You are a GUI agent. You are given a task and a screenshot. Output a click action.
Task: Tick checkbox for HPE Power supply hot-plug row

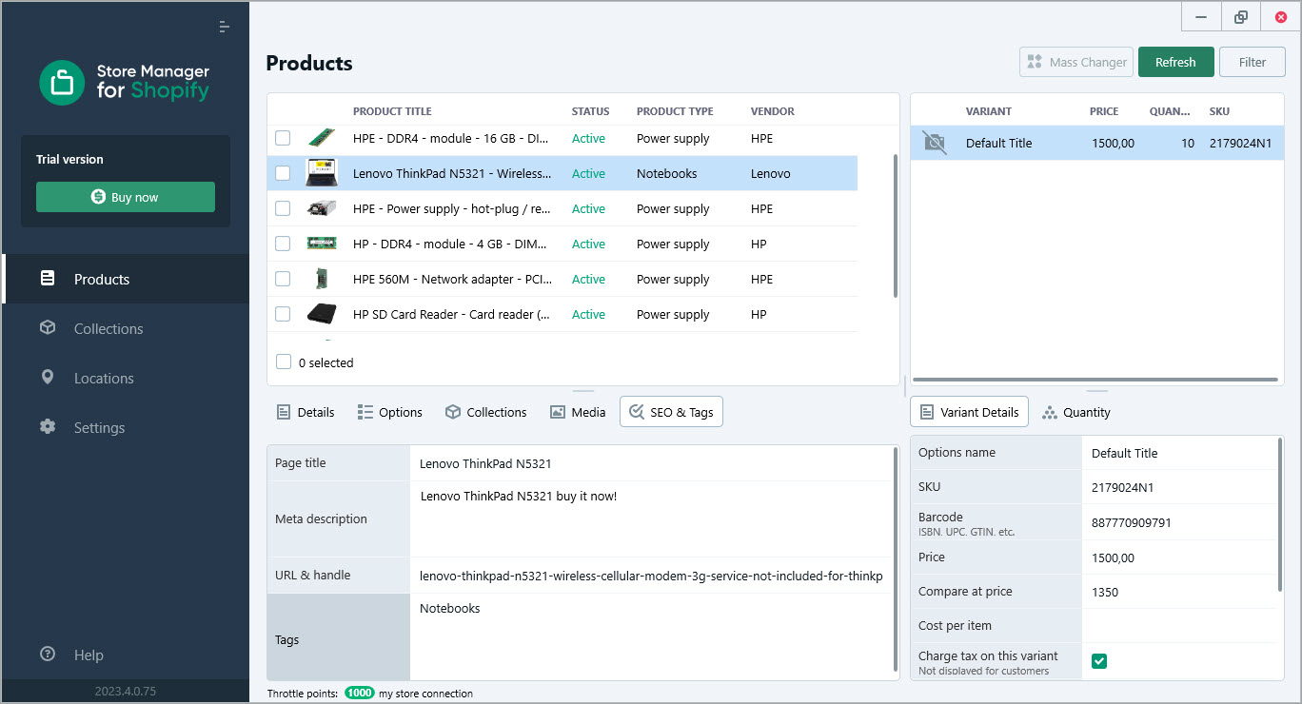(x=283, y=208)
